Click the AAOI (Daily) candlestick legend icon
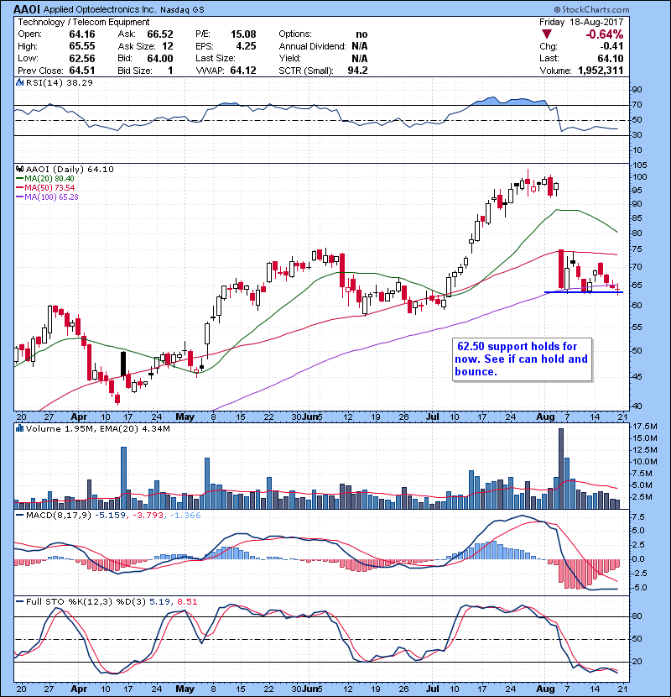 (x=18, y=169)
